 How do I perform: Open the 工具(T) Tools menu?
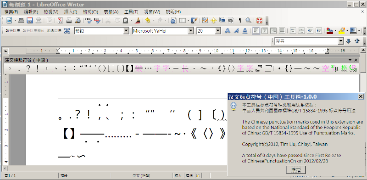click(x=131, y=12)
